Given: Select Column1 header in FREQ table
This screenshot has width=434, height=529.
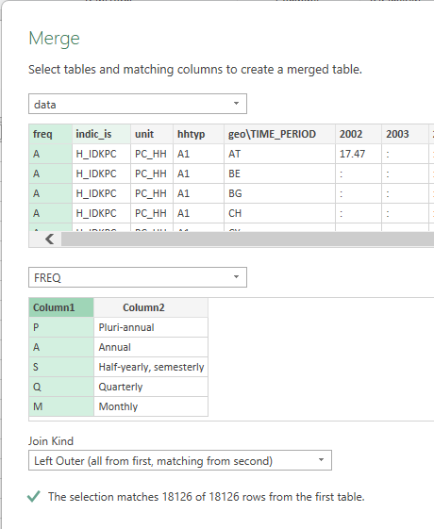Looking at the screenshot, I should [61, 307].
